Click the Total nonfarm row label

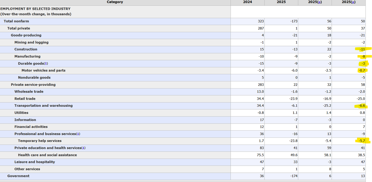click(16, 21)
